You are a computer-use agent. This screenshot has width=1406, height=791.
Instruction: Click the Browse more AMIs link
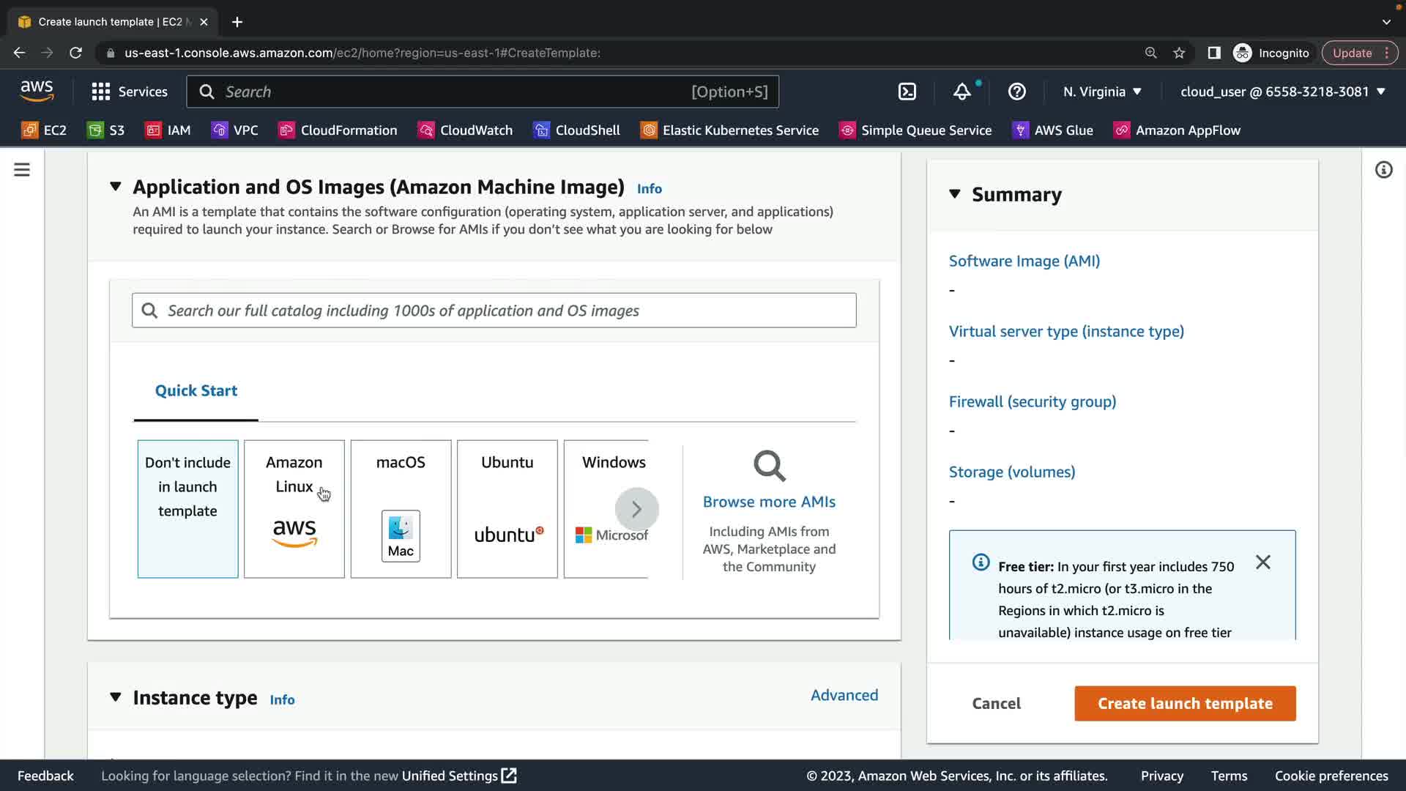[x=769, y=502]
